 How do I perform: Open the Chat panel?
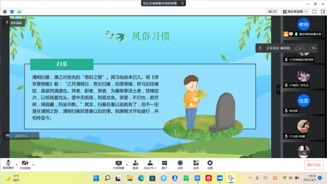tap(164, 165)
